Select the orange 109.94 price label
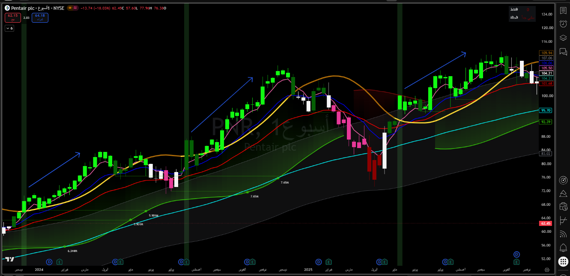Image resolution: width=570 pixels, height=276 pixels. coord(547,53)
